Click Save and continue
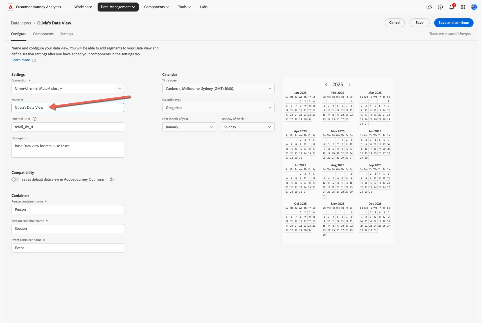This screenshot has width=482, height=323. click(454, 23)
